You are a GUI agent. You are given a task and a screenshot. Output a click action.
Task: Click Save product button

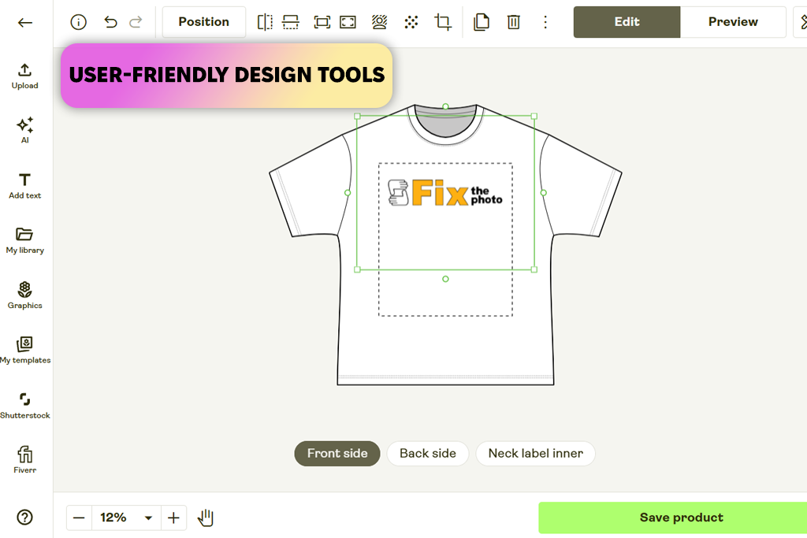click(673, 518)
